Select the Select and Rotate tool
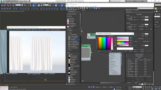The image size is (161, 90). tap(36, 5)
